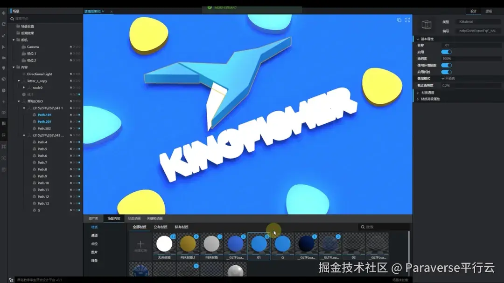Open the cube material preview icon in properties panel

tap(426, 26)
